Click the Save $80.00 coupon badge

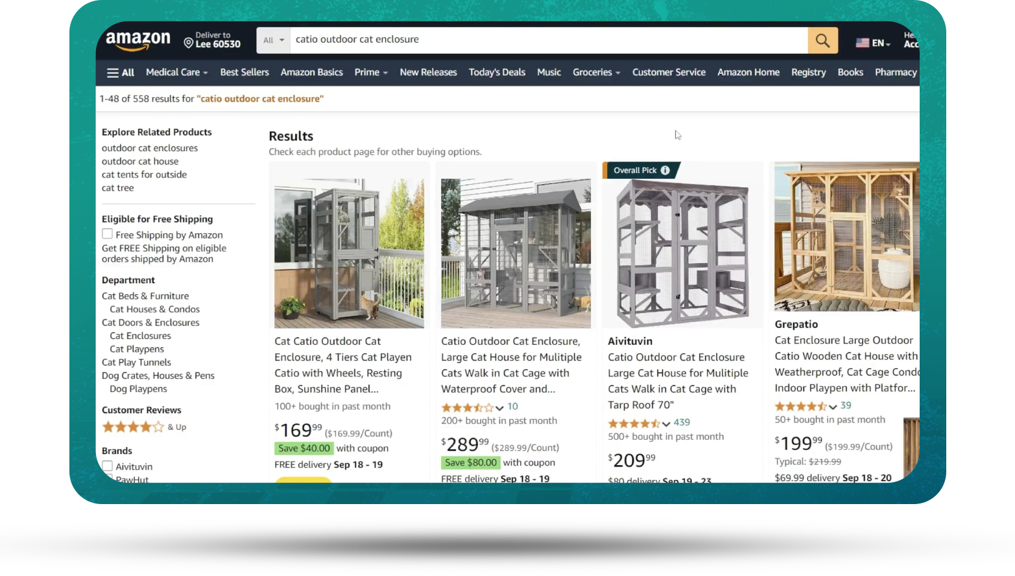(x=470, y=463)
